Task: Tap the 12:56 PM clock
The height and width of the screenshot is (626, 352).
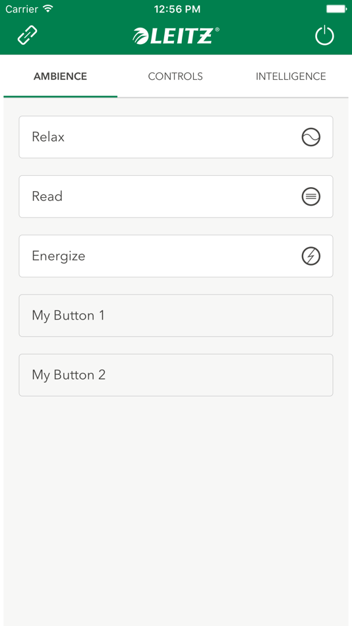Action: [177, 9]
